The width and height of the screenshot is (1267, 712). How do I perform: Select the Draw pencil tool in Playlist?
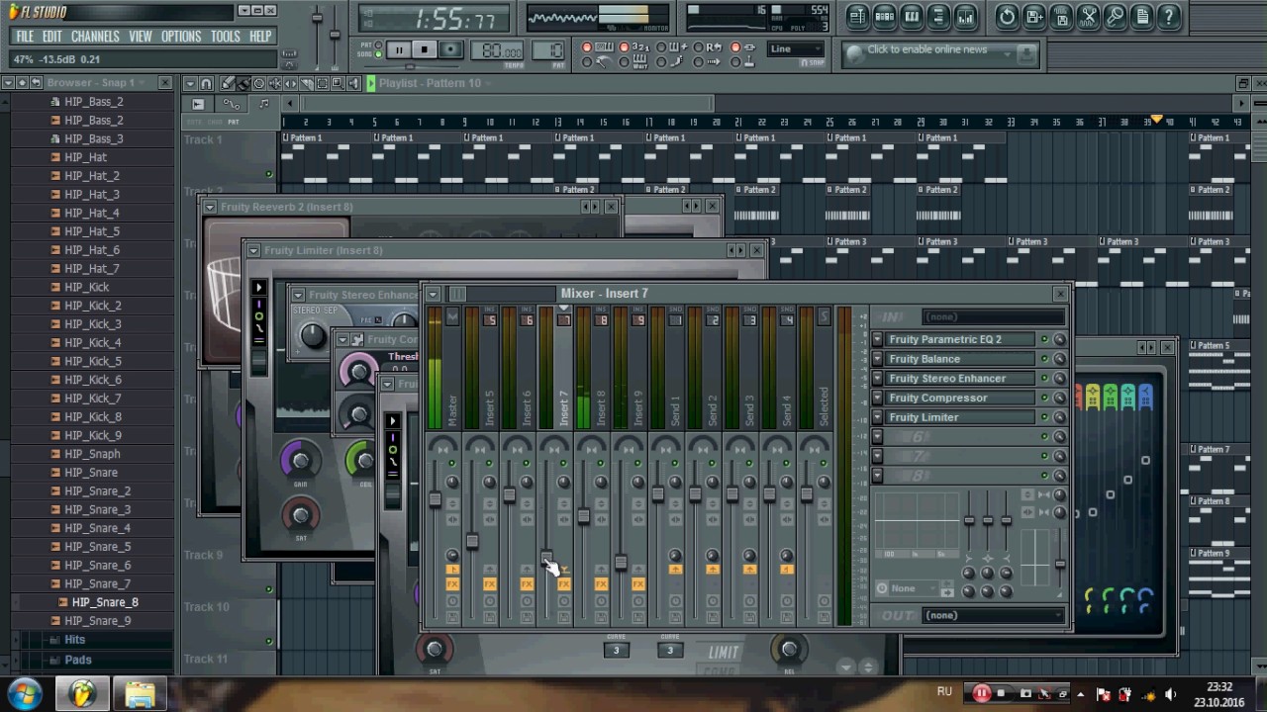pyautogui.click(x=228, y=83)
